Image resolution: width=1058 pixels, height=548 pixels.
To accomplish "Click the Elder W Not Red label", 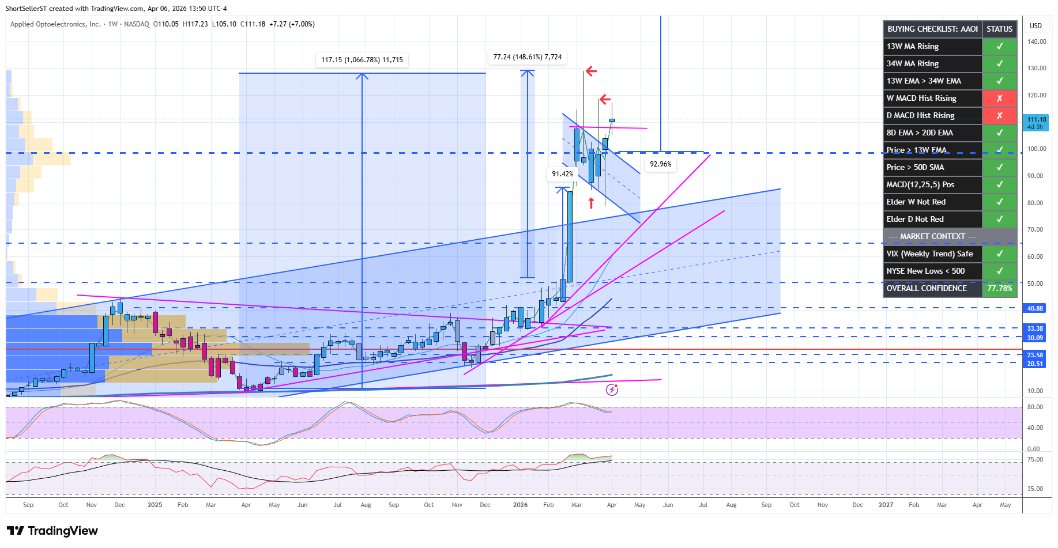I will pyautogui.click(x=916, y=202).
